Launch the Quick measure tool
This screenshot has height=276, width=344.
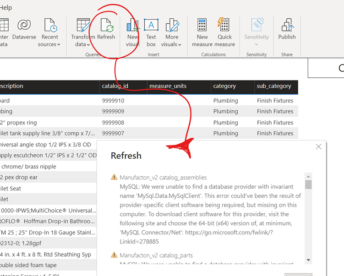(x=224, y=32)
